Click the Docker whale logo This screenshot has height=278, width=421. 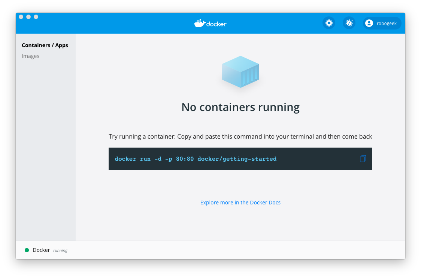pos(210,23)
